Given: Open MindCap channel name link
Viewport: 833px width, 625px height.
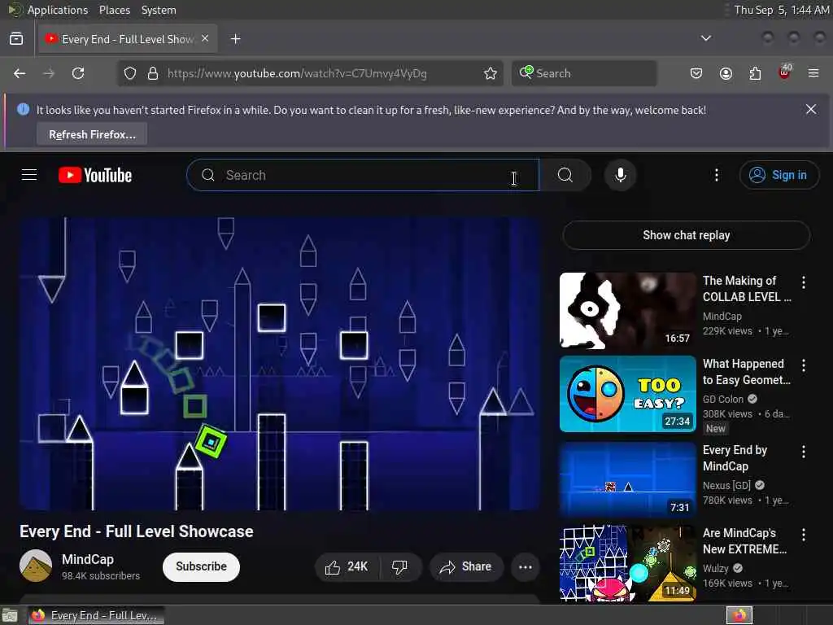Looking at the screenshot, I should point(88,559).
